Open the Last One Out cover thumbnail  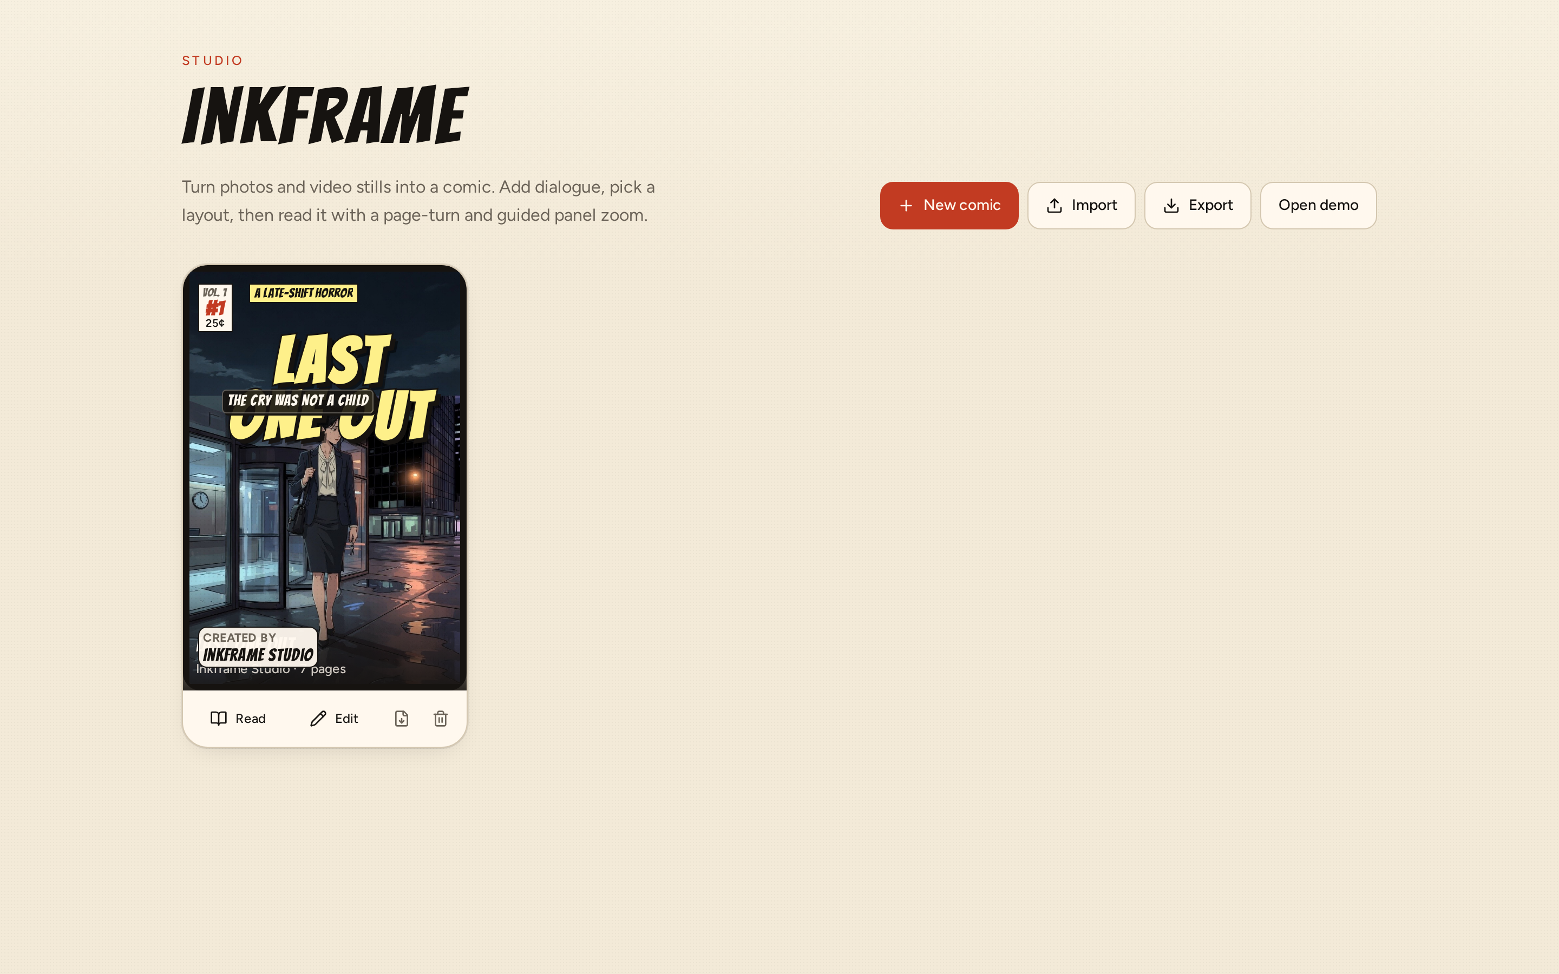pos(325,477)
